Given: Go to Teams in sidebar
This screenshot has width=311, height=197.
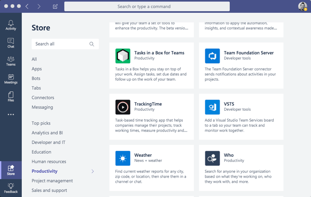Looking at the screenshot, I should coord(11,61).
